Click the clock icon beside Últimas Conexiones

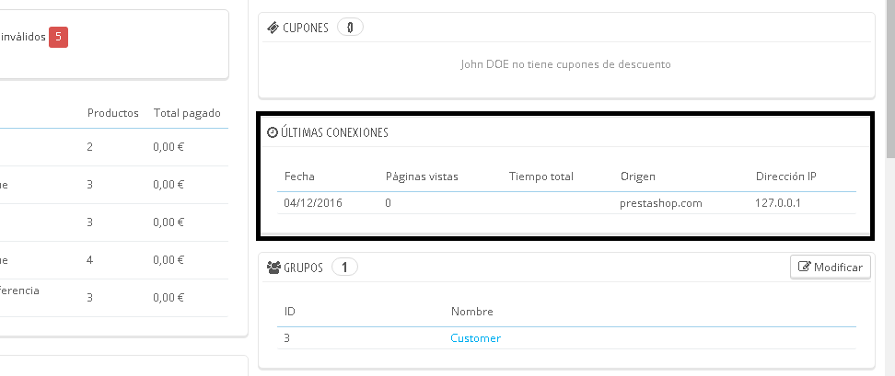(x=272, y=132)
